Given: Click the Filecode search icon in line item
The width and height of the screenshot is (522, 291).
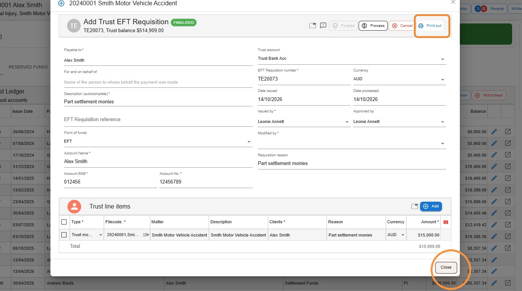Looking at the screenshot, I should 146,235.
